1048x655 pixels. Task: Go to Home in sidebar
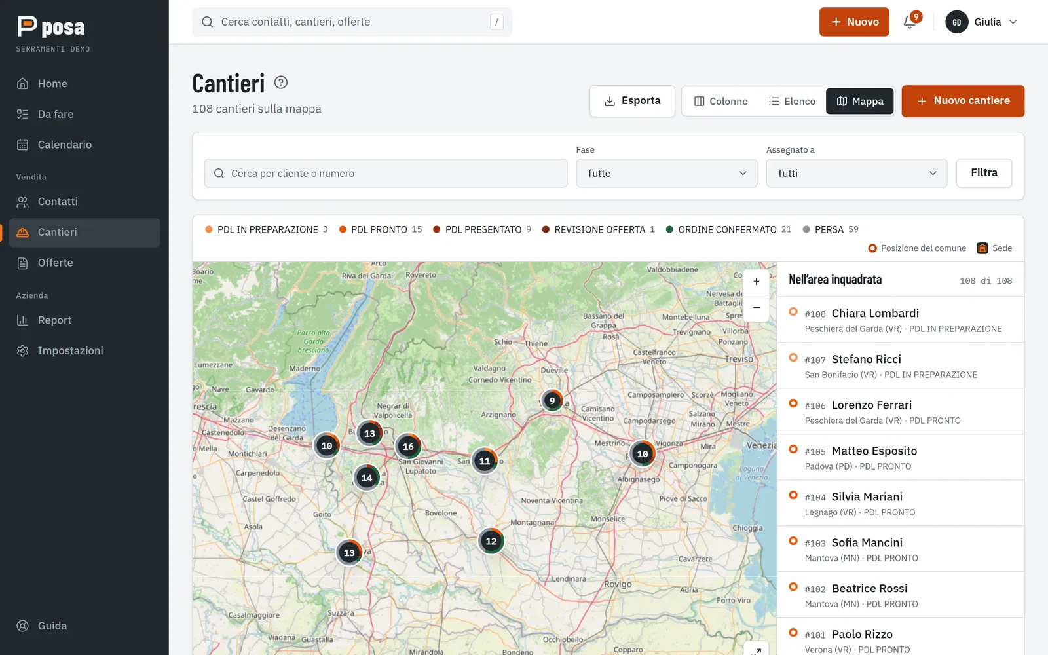tap(84, 83)
